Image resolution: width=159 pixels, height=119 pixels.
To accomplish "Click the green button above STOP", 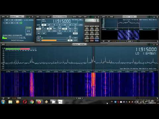I will [x=28, y=27].
